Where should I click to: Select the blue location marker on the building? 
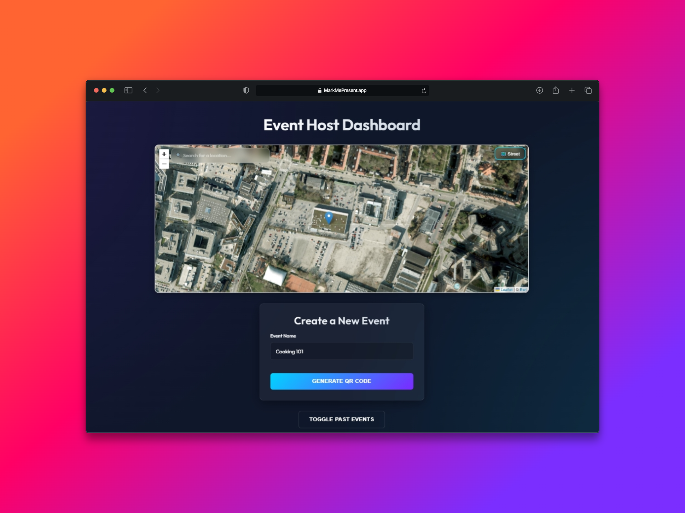(328, 217)
